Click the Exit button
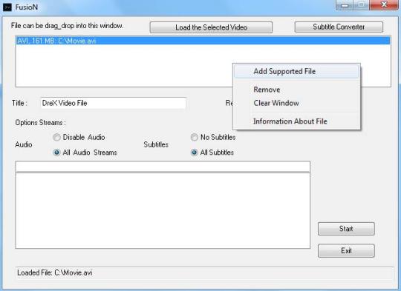401x291 pixels. 346,251
